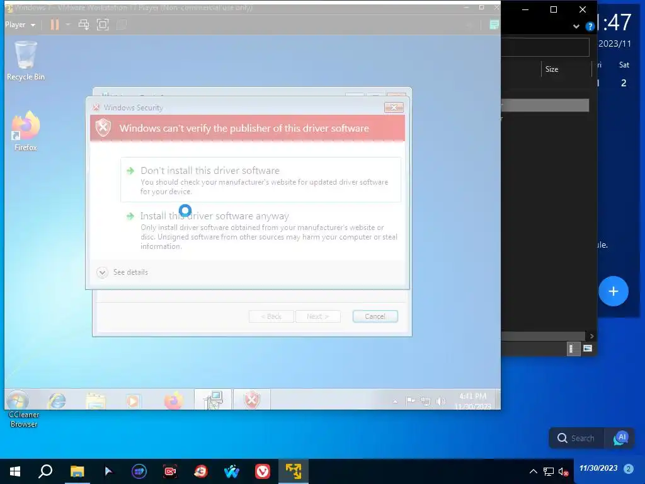Click the Send Ctrl+Alt+Del icon in VMware toolbar
Viewport: 645px width, 484px height.
[x=84, y=25]
